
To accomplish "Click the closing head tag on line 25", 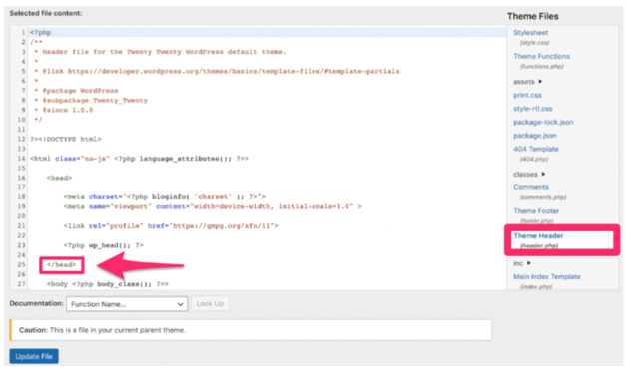I will [62, 264].
